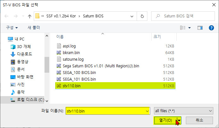The width and height of the screenshot is (219, 128).
Task: Click navigation pane scroll down arrow
Action: [x=47, y=101]
